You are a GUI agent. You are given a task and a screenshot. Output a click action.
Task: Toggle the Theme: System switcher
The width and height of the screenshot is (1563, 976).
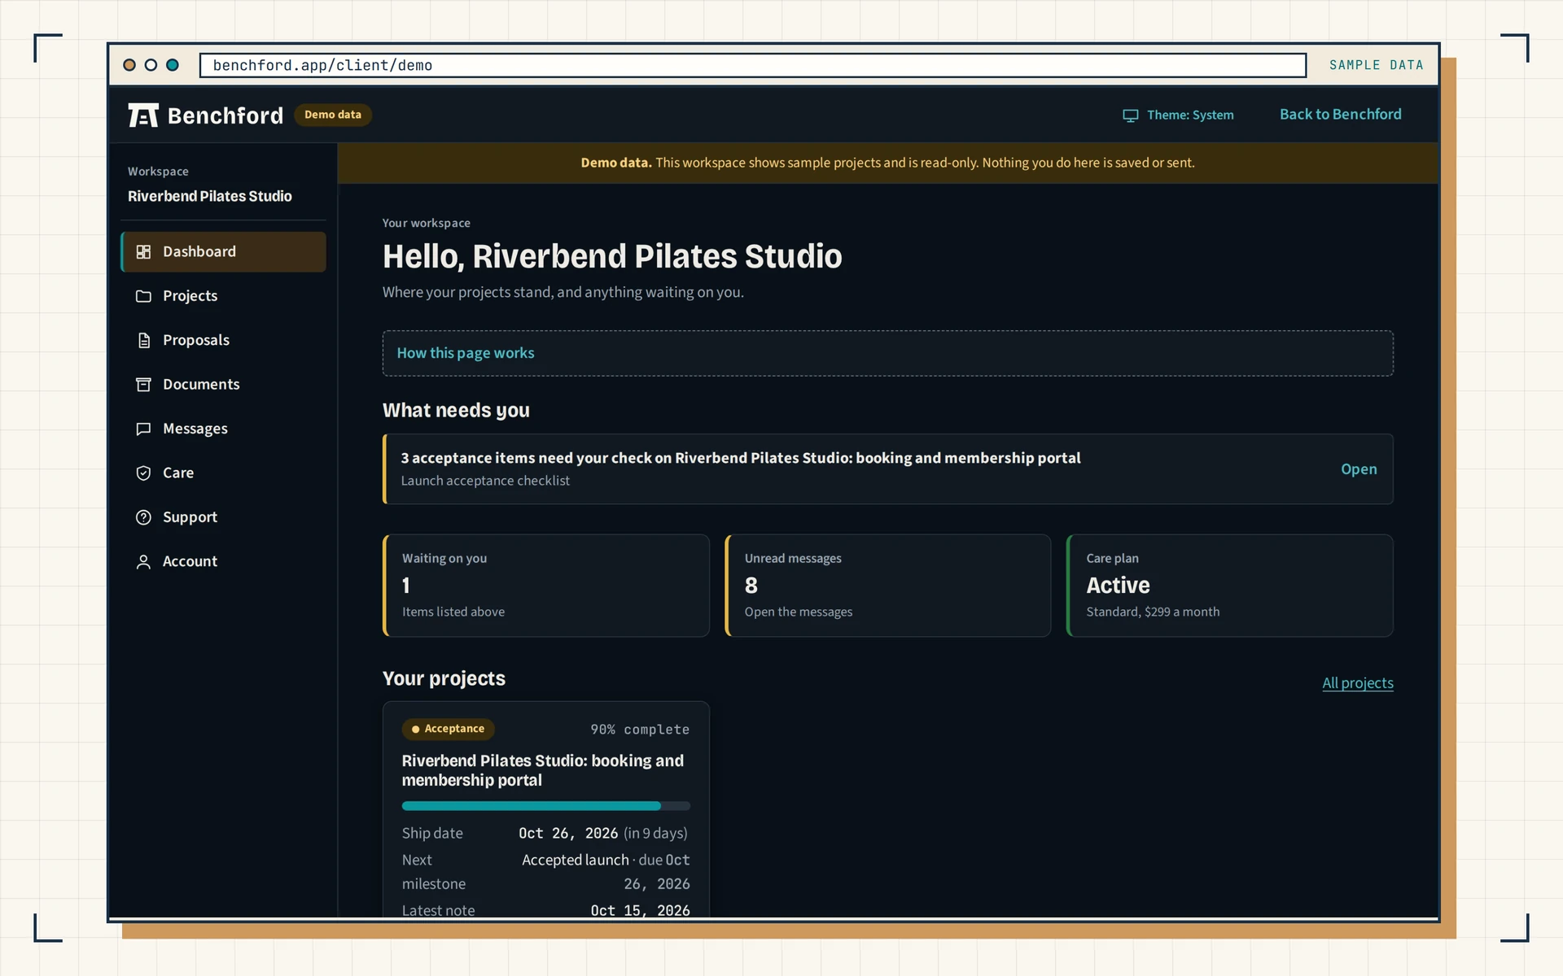click(x=1178, y=115)
